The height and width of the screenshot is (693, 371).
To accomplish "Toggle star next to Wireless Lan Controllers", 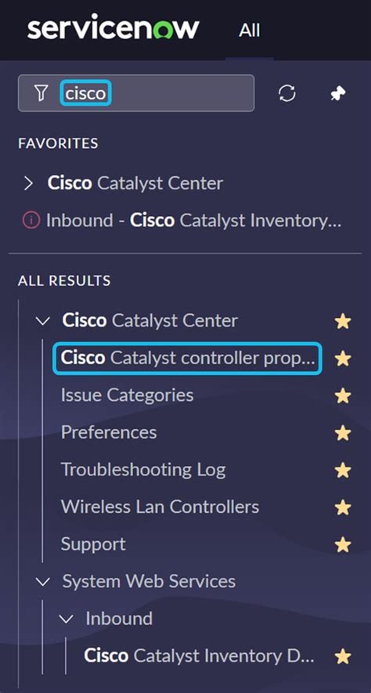I will pos(343,507).
